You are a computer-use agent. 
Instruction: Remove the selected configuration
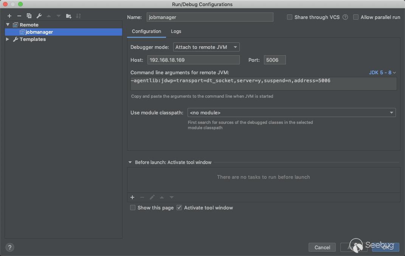tap(19, 16)
